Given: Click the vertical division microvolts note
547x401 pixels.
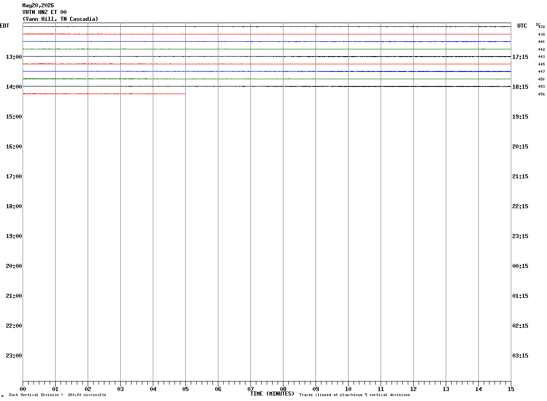Looking at the screenshot, I should pyautogui.click(x=57, y=395).
